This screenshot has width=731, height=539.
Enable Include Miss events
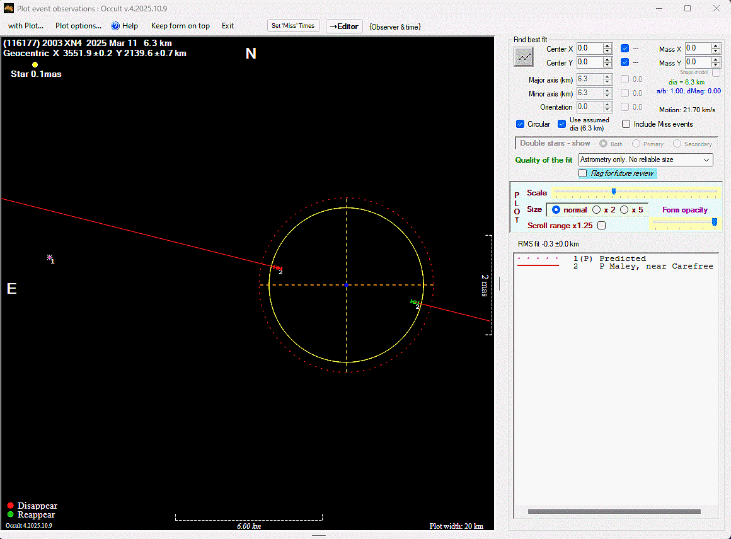(626, 124)
